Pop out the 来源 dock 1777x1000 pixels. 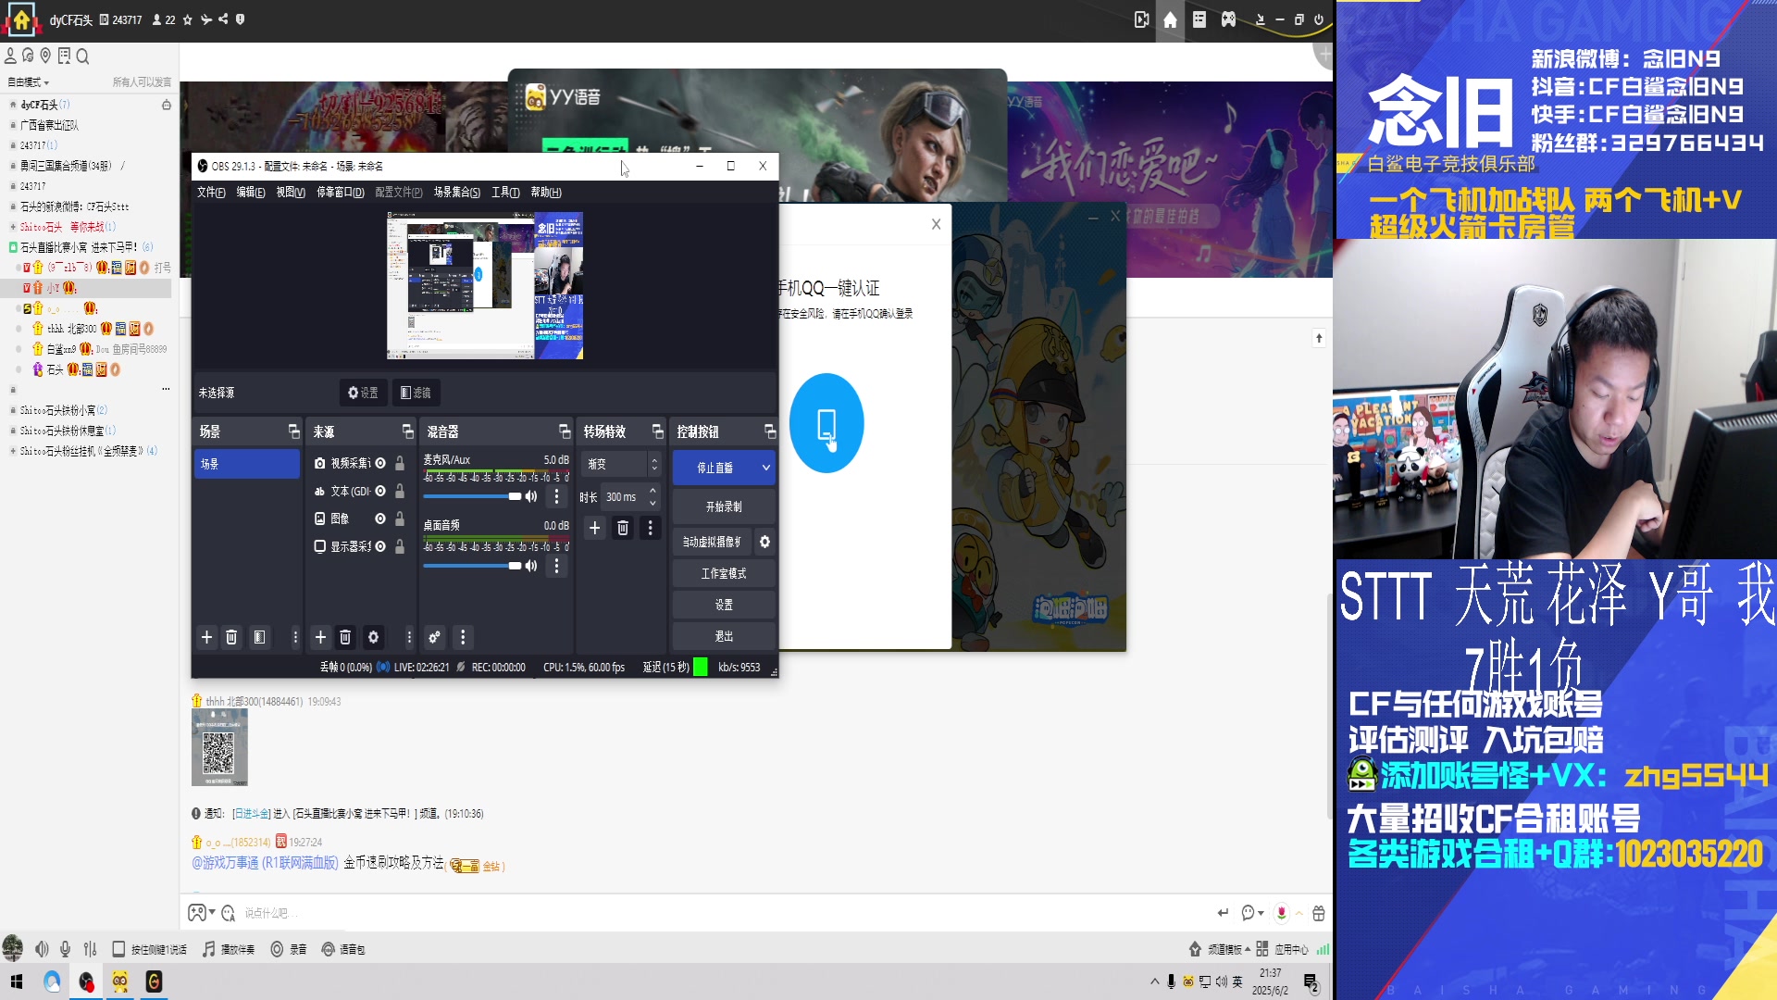408,431
